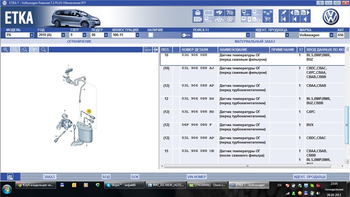350x197 pixels.
Task: Click the LexCom logo at bottom left
Action: [10, 177]
